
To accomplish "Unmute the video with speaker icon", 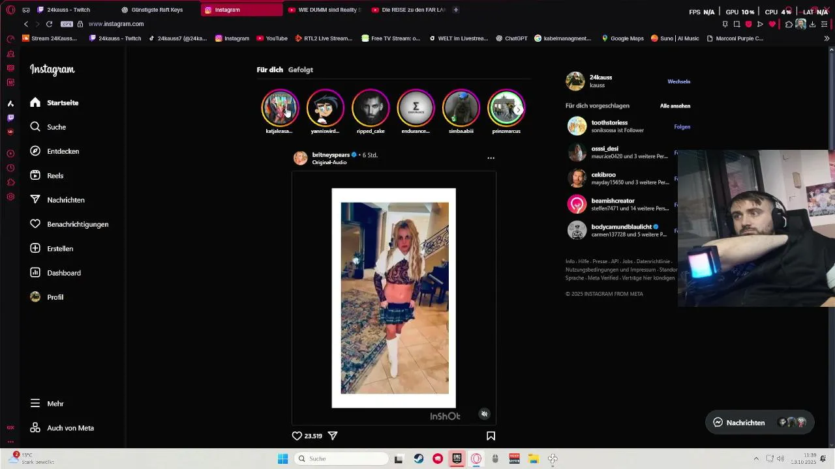I will 484,414.
